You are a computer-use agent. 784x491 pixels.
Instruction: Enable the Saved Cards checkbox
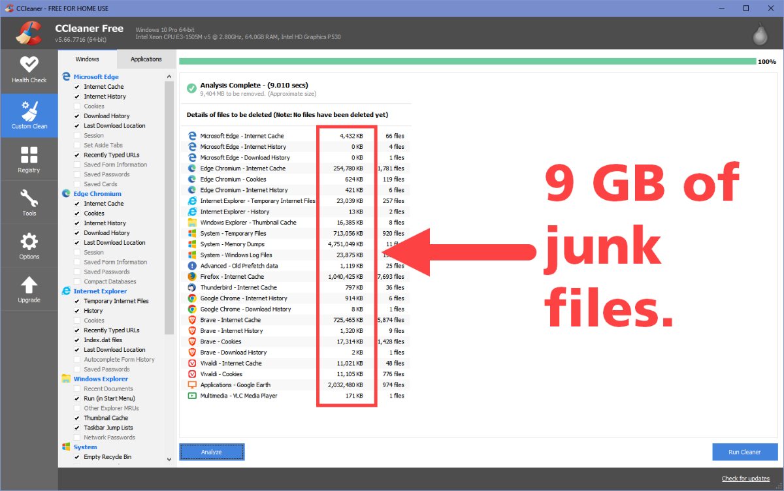tap(77, 184)
